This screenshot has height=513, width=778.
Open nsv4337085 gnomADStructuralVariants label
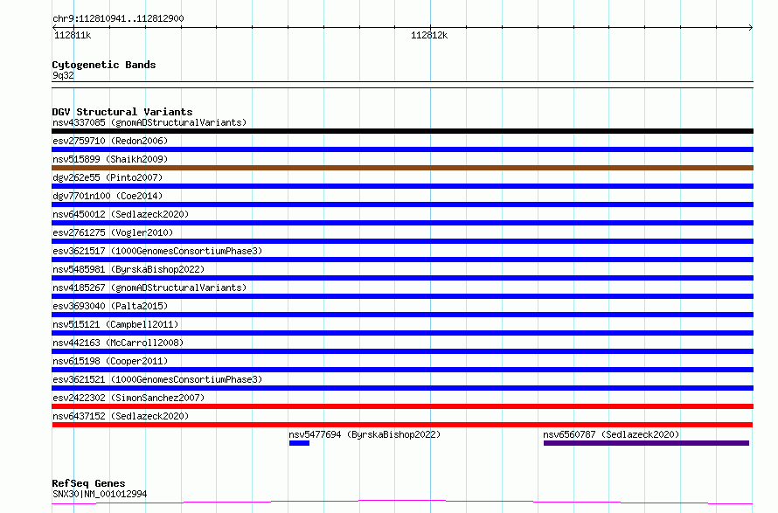coord(149,122)
